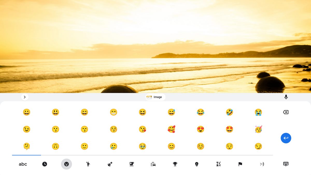Activate voice input with the microphone
The width and height of the screenshot is (311, 175).
point(286,97)
